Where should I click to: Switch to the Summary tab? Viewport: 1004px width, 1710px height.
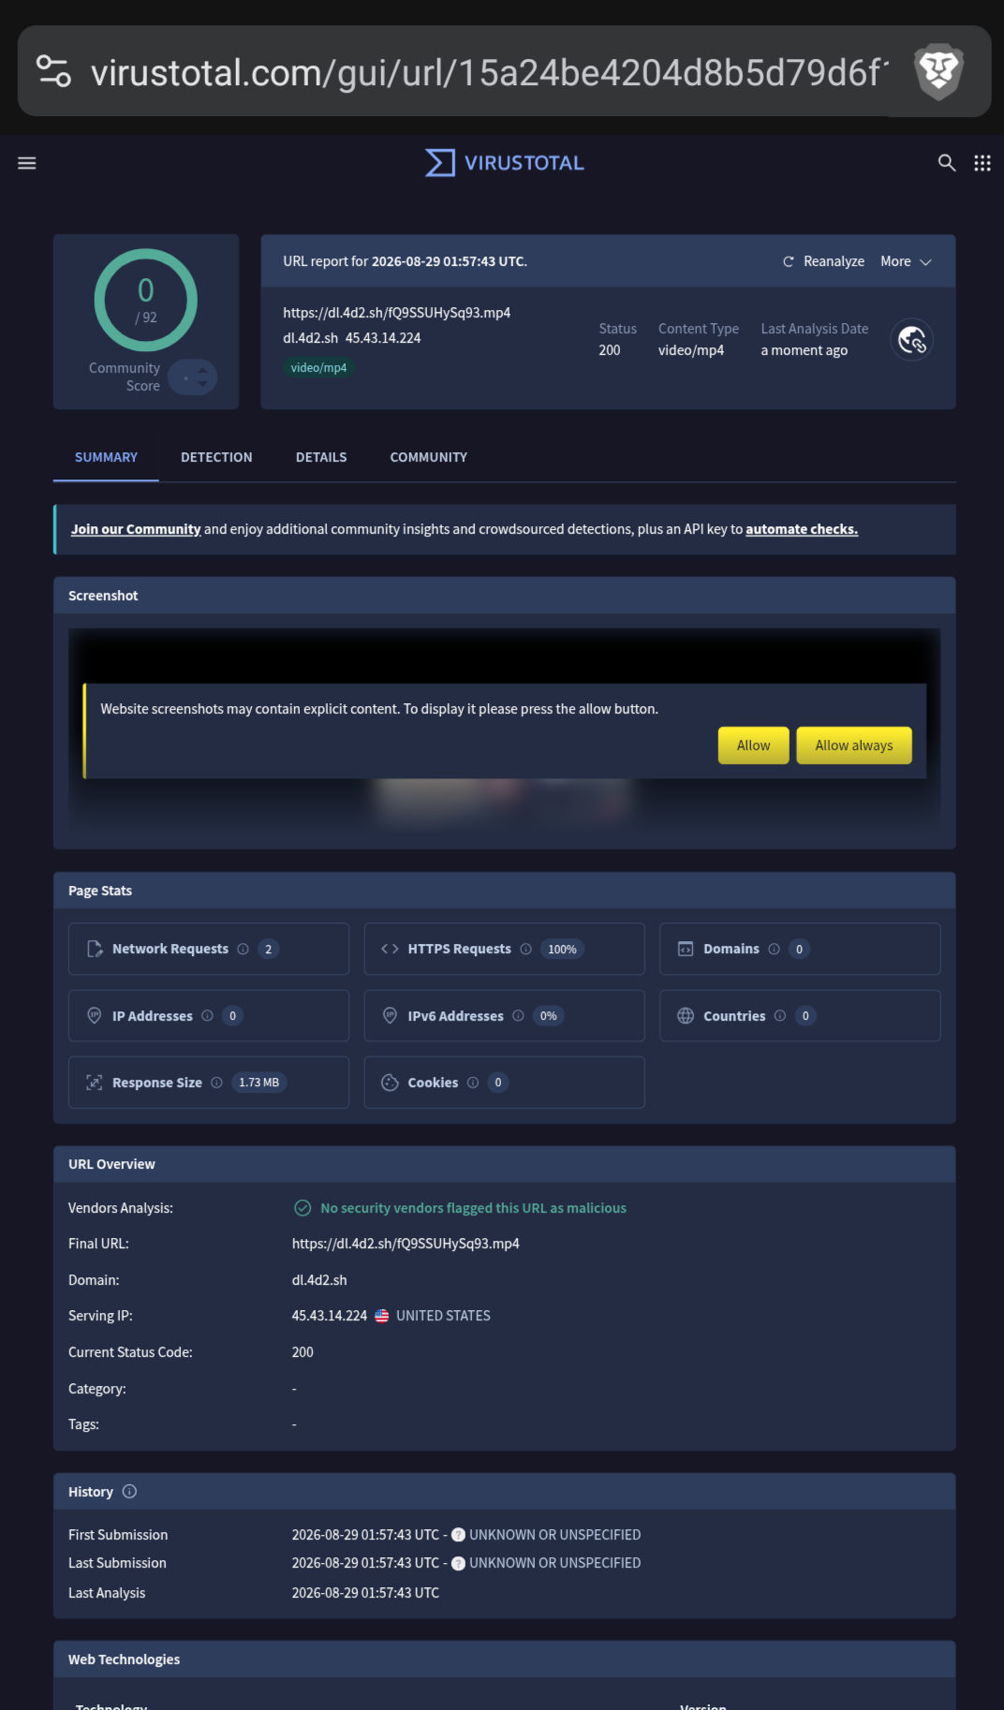click(106, 458)
